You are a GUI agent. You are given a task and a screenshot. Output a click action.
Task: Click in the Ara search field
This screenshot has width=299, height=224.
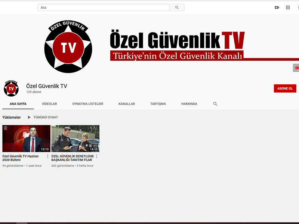[x=104, y=7]
